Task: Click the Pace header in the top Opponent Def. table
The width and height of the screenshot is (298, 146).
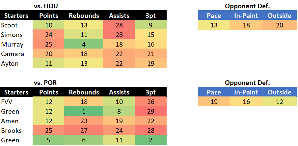Action: (x=214, y=16)
